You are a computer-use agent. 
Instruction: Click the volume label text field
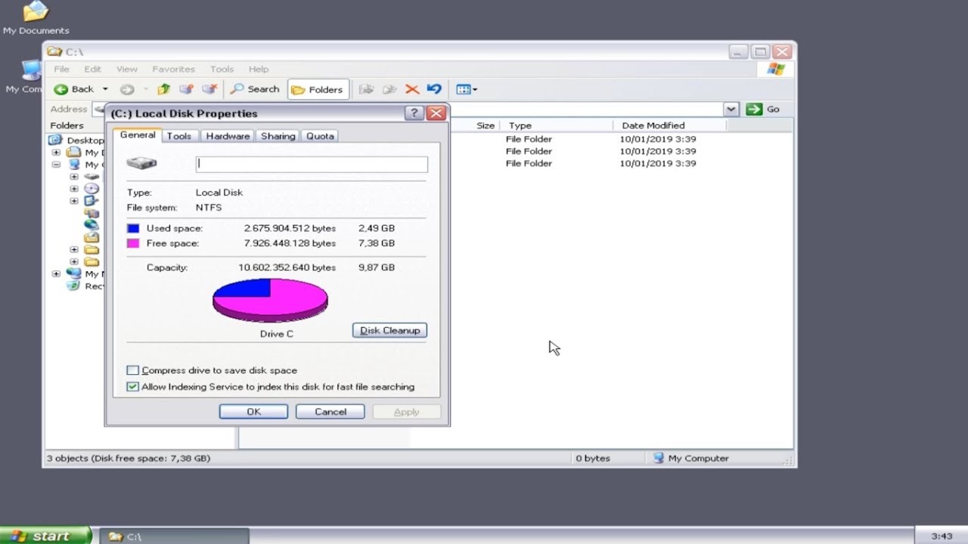312,164
